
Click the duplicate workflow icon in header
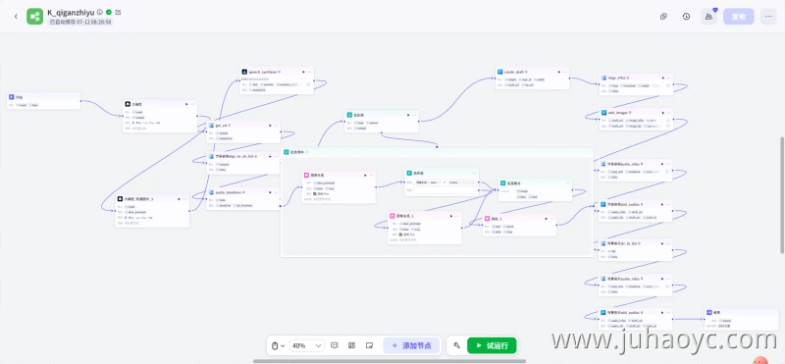coord(664,17)
